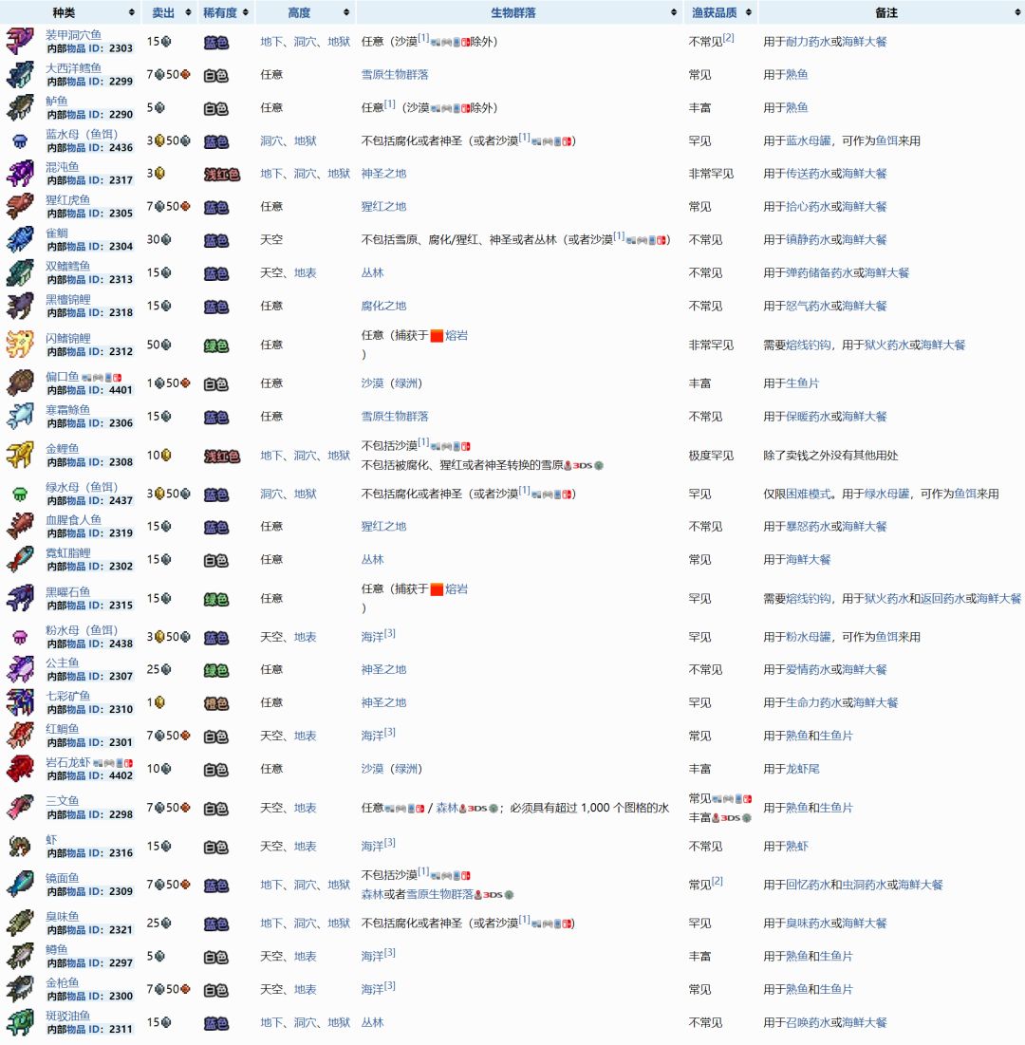Viewport: 1025px width, 1045px height.
Task: Click the 大西洋鳕鱼 fish sprite
Action: click(20, 74)
